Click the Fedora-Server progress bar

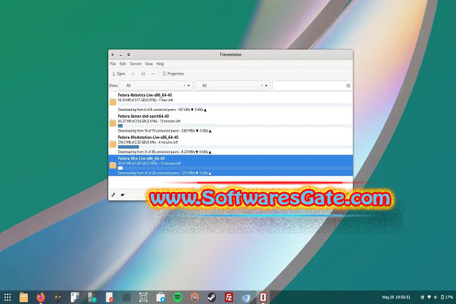pos(235,126)
